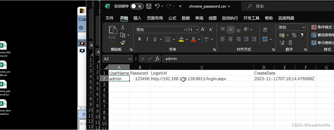
Task: Open the 剪贴板 clipboard dialog launcher
Action: tap(131, 50)
